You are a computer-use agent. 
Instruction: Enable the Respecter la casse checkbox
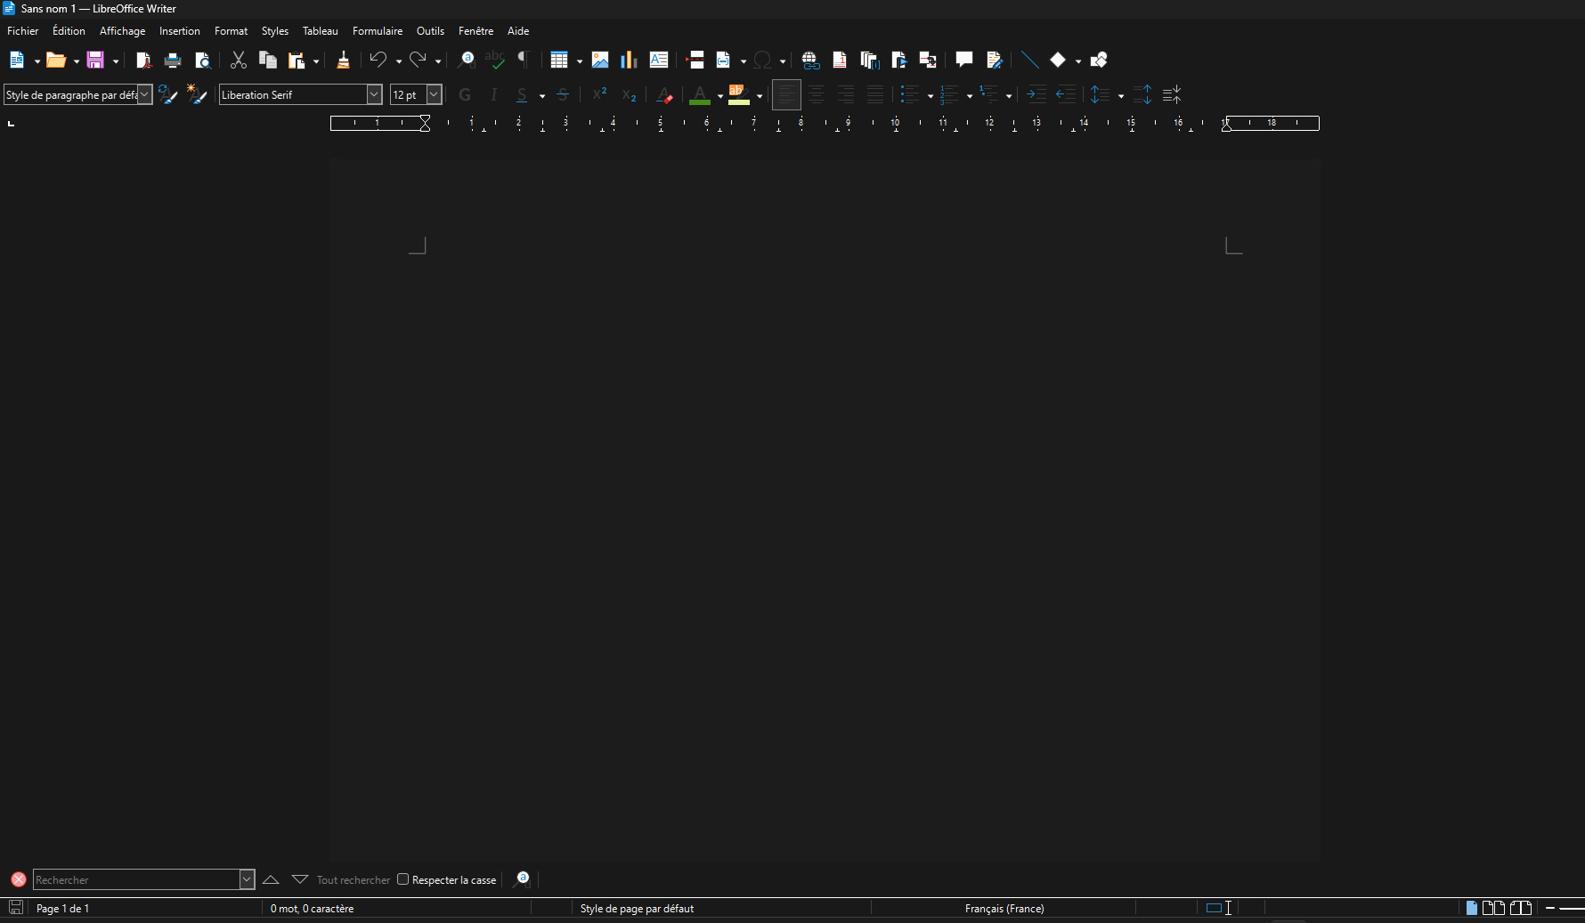point(402,879)
